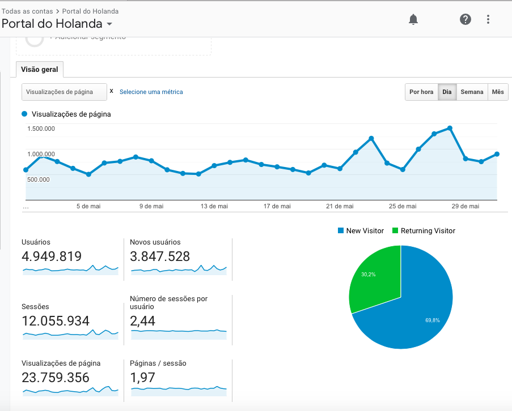Viewport: 512px width, 411px height.
Task: Open the three-dot more options menu
Action: (x=488, y=20)
